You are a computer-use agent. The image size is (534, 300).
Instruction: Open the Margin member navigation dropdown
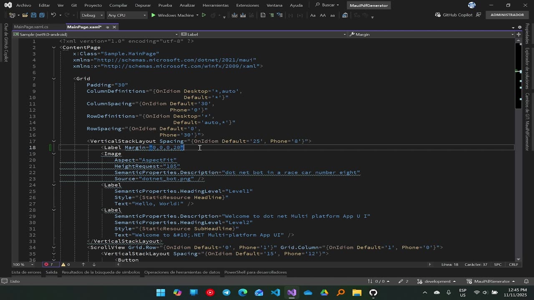pyautogui.click(x=431, y=34)
